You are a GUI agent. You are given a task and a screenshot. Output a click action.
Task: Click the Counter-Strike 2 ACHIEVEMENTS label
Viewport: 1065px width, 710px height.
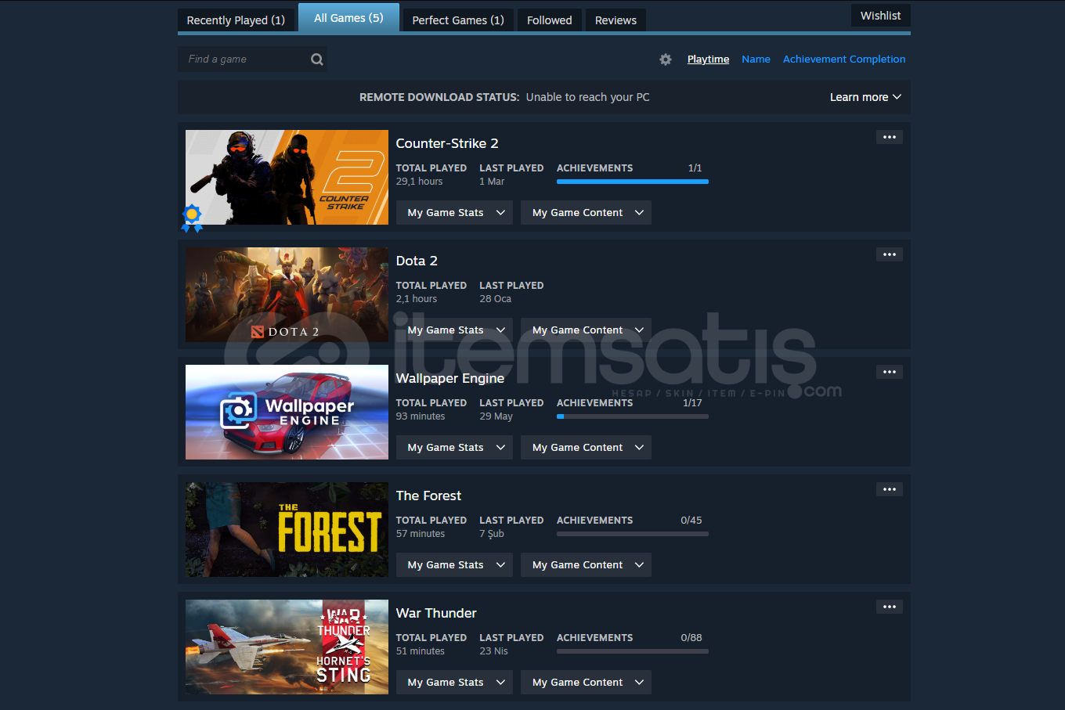pos(594,168)
